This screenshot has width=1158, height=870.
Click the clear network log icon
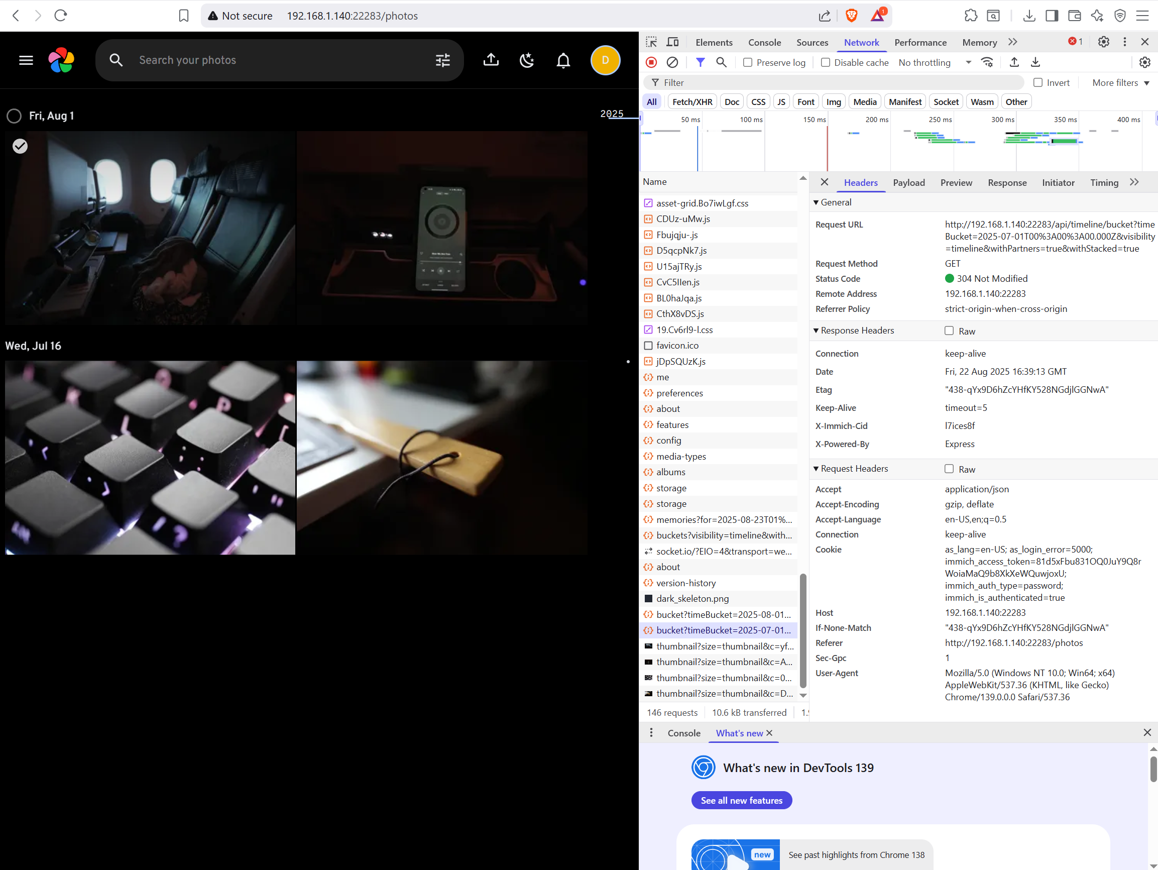672,62
